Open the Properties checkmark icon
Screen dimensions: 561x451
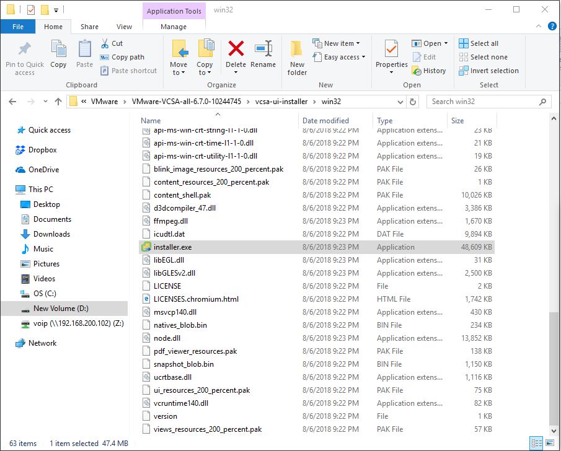point(391,50)
